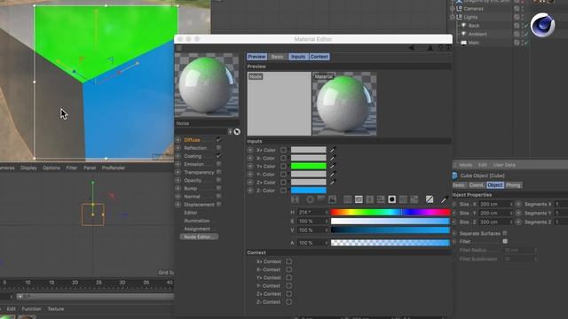Enable the HSV sliders mode icon
The height and width of the screenshot is (319, 568).
point(359,199)
